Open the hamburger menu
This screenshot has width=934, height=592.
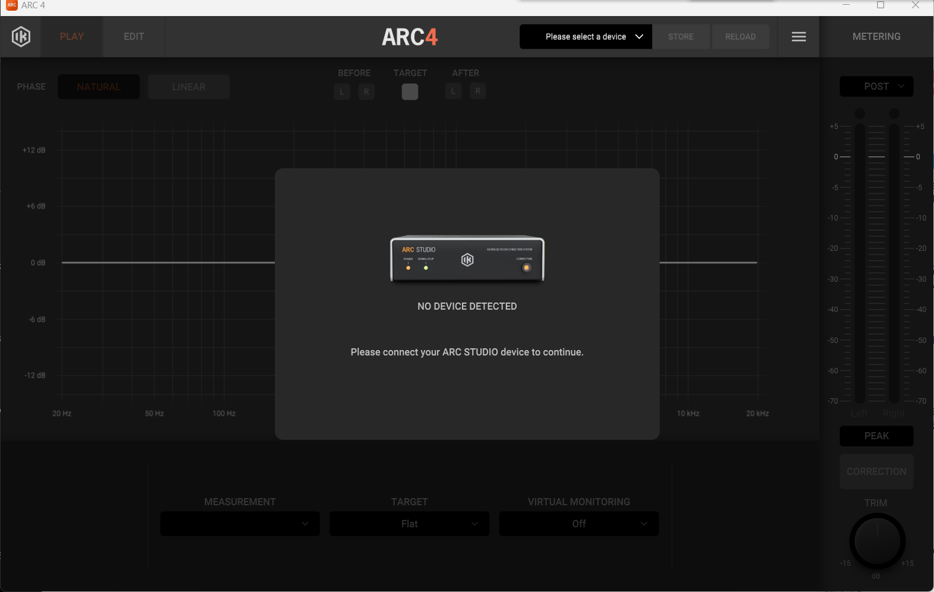(799, 37)
